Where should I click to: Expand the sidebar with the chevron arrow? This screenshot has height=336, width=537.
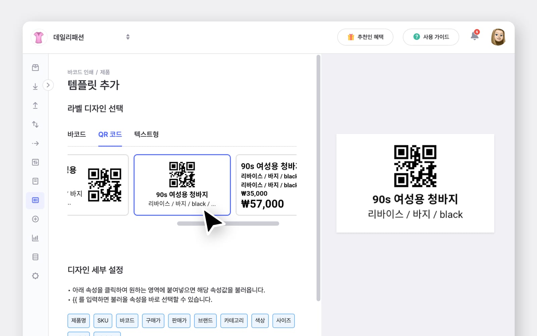click(x=48, y=85)
